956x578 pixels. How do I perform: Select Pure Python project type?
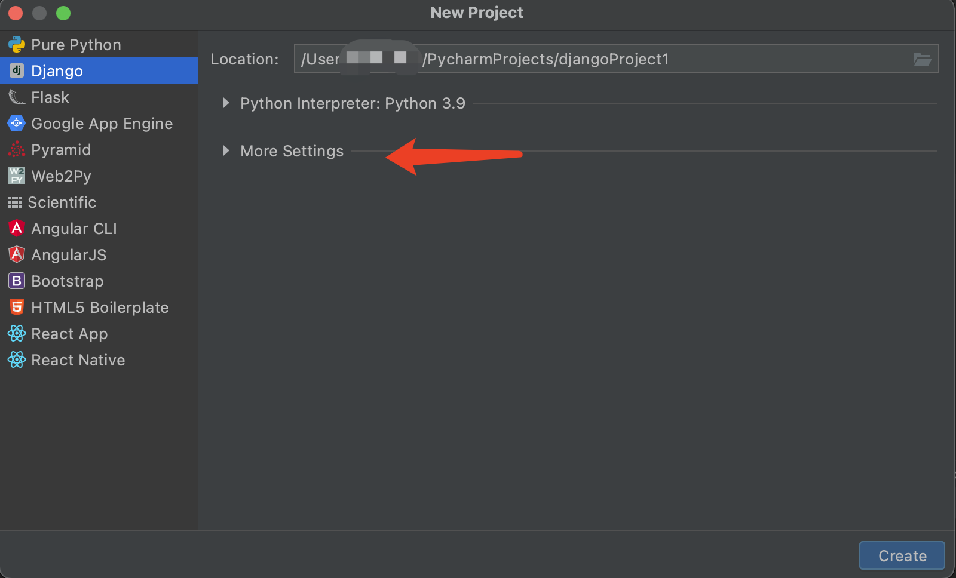pos(99,45)
